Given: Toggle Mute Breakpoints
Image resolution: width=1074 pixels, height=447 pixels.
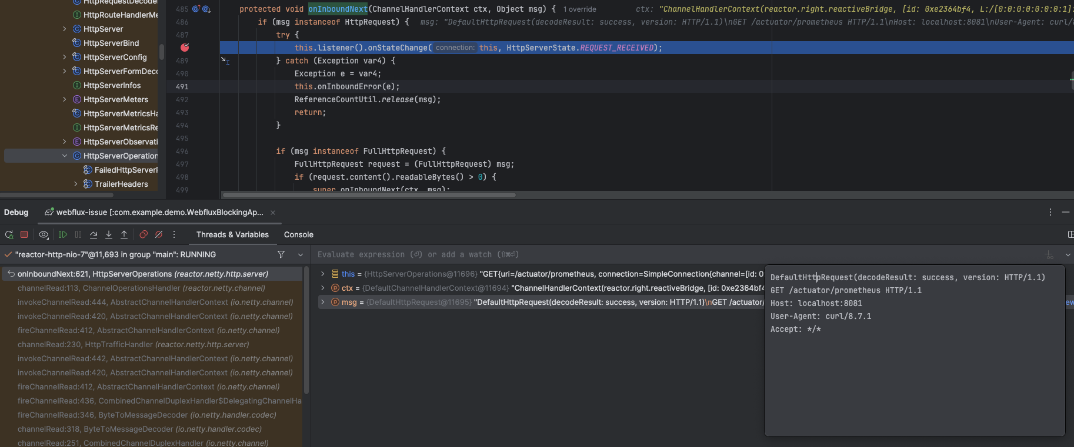Looking at the screenshot, I should 159,234.
